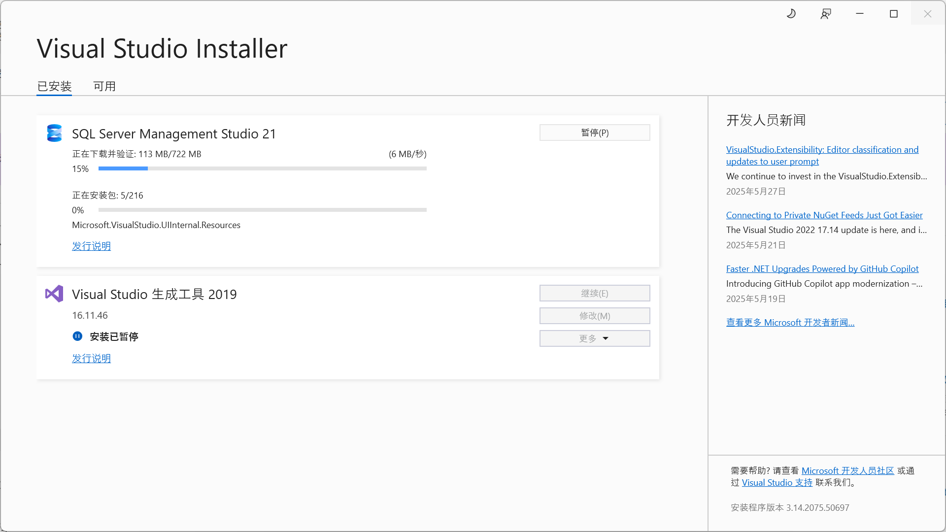
Task: Click 修改(M) for Visual Studio 生成工具 2019
Action: tap(594, 316)
